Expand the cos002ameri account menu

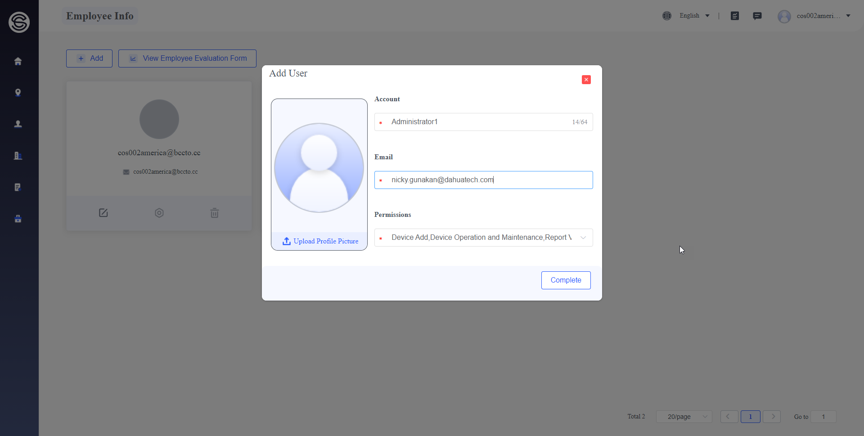(814, 16)
